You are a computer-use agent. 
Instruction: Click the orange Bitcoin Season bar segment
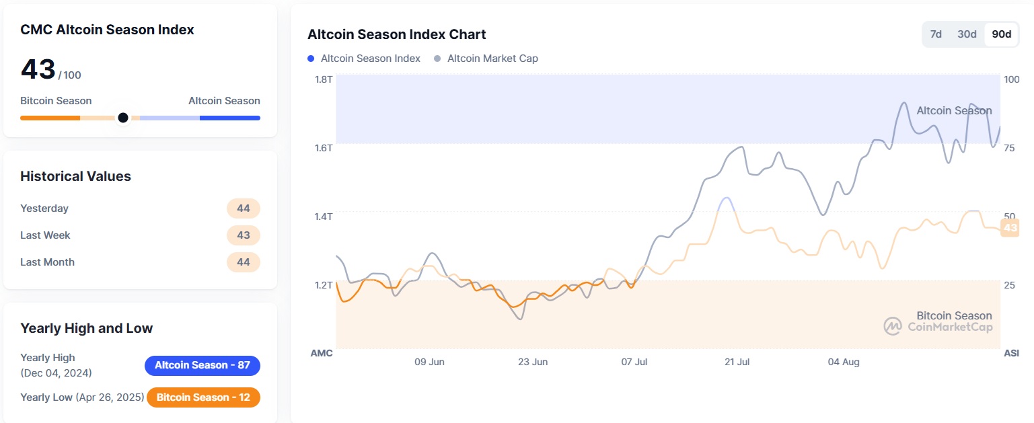(x=50, y=118)
